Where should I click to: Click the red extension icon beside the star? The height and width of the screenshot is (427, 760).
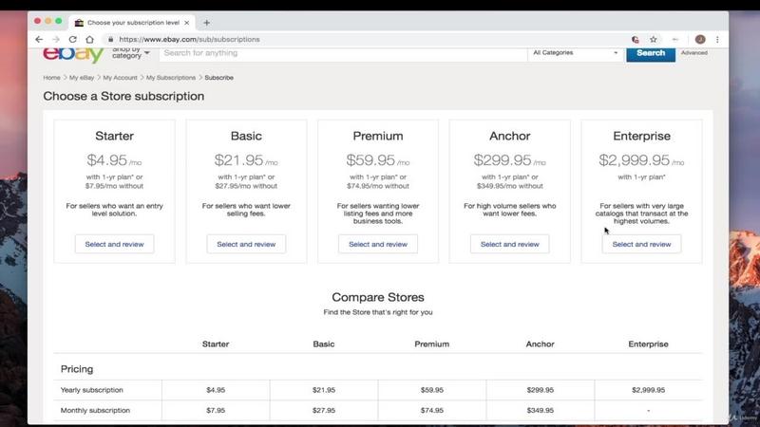click(636, 39)
